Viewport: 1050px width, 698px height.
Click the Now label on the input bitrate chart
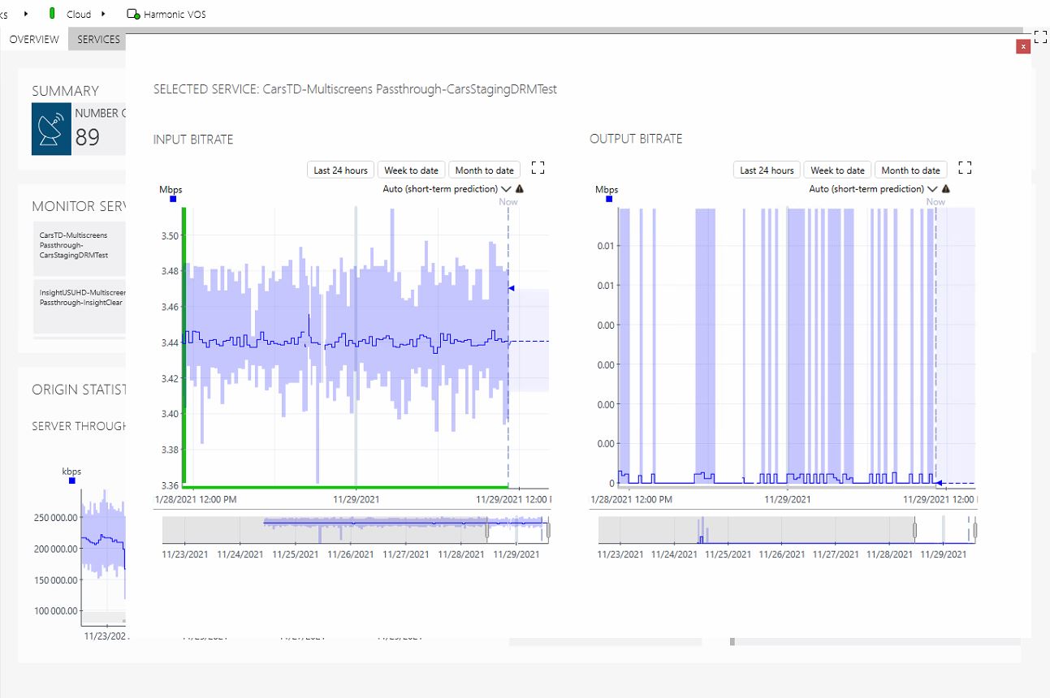coord(508,202)
